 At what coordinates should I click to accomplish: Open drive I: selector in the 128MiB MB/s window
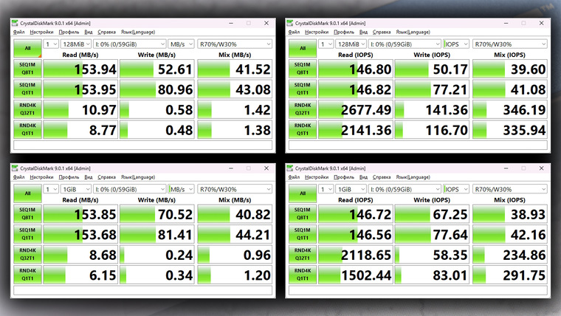(129, 44)
